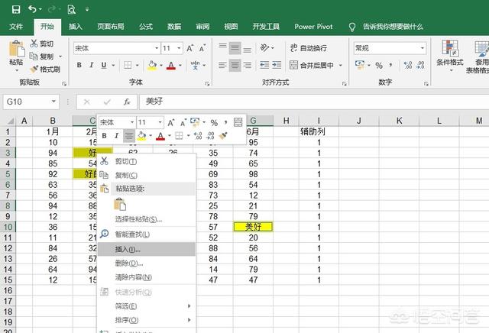Image resolution: width=489 pixels, height=333 pixels.
Task: Switch to the 公式 Formulas tab
Action: tap(146, 27)
